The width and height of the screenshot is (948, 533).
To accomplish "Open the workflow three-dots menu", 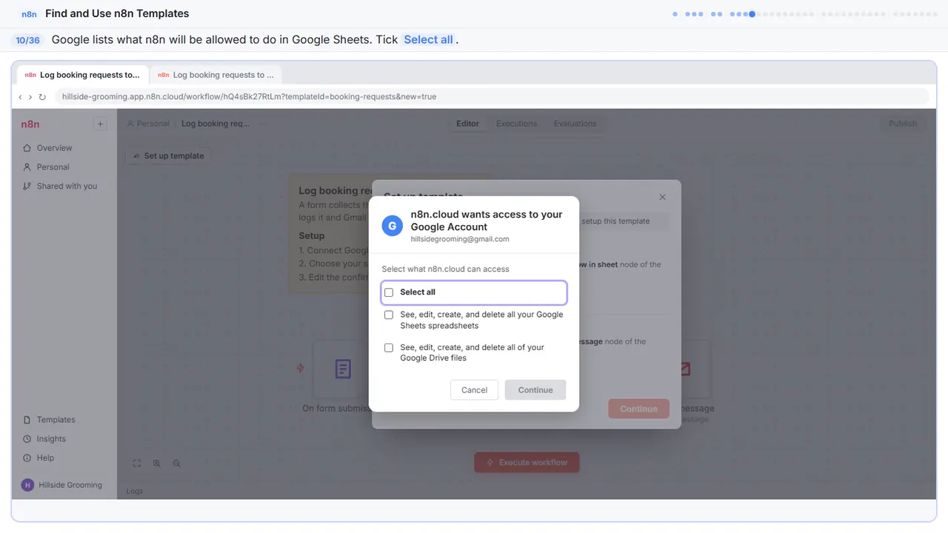I will (263, 124).
